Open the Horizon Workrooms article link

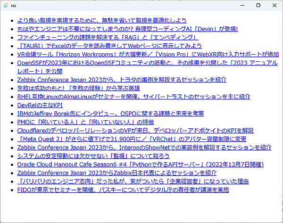click(148, 54)
